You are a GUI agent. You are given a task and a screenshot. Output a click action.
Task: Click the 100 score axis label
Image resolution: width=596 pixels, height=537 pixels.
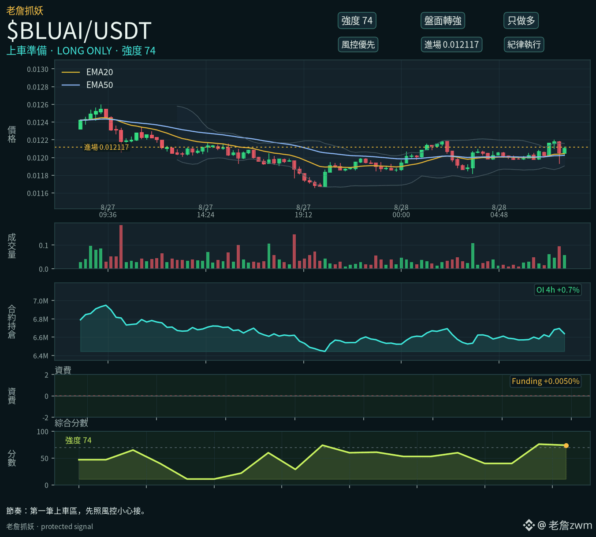tap(43, 432)
